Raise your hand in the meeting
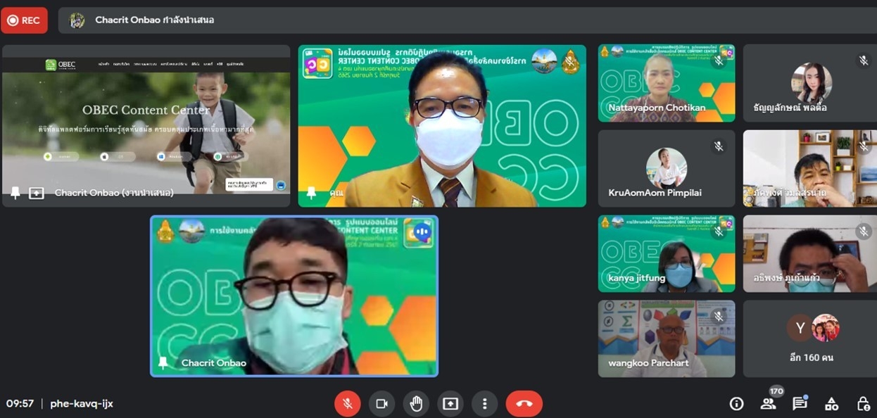Viewport: 877px width, 418px height. (416, 403)
